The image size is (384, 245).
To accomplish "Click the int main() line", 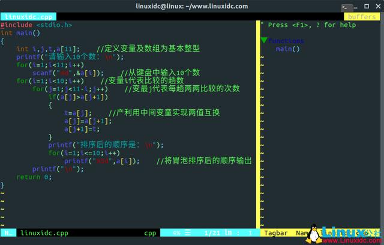I will pyautogui.click(x=20, y=33).
